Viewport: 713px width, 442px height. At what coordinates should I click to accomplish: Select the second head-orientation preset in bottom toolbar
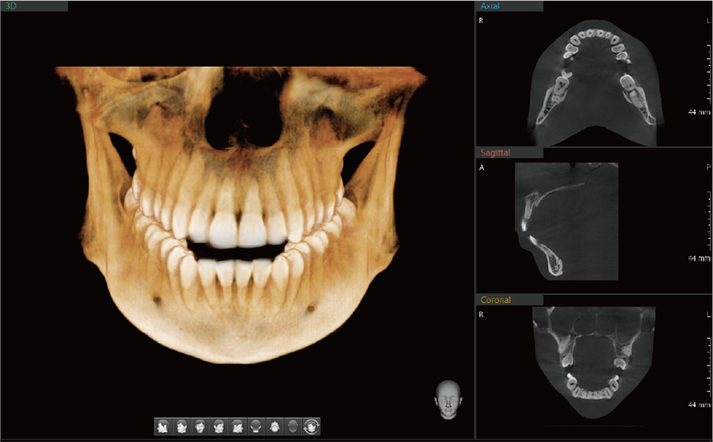(x=182, y=427)
